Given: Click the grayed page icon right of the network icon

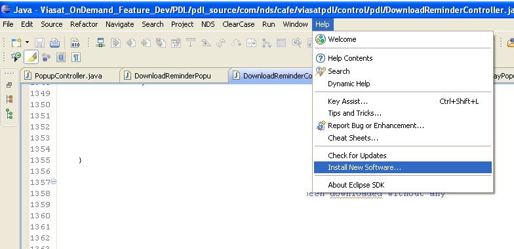Looking at the screenshot, I should [x=115, y=43].
